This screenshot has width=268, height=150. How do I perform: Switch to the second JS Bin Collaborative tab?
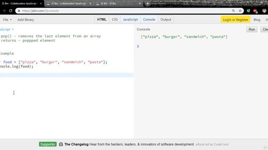(x=68, y=3)
